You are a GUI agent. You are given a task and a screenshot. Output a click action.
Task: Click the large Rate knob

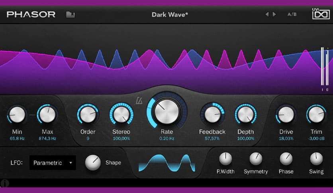pos(167,111)
